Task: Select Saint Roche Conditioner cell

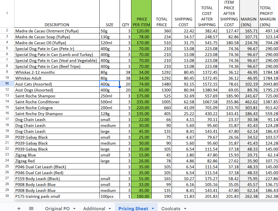Action: point(57,102)
